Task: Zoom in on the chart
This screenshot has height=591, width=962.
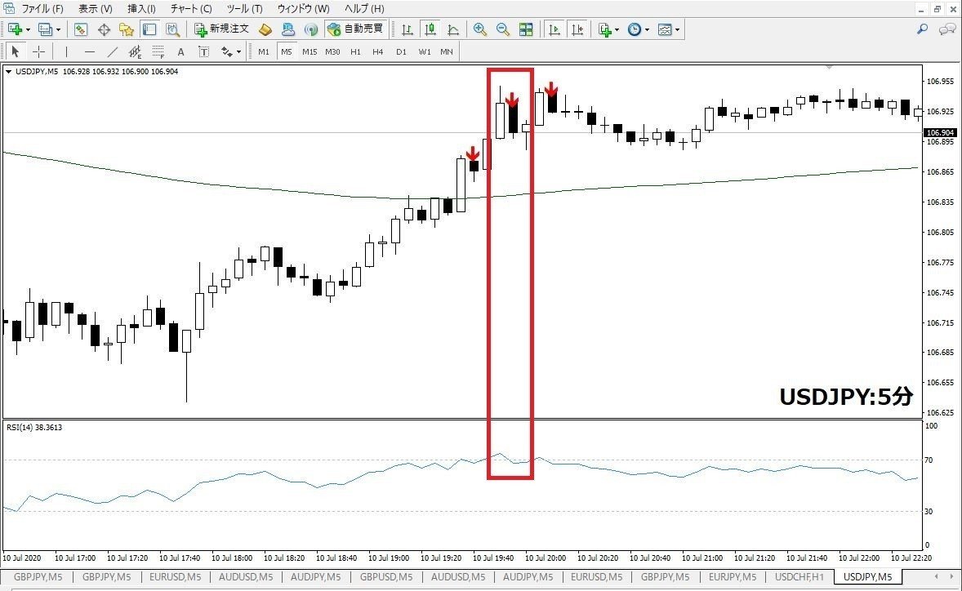Action: [479, 29]
